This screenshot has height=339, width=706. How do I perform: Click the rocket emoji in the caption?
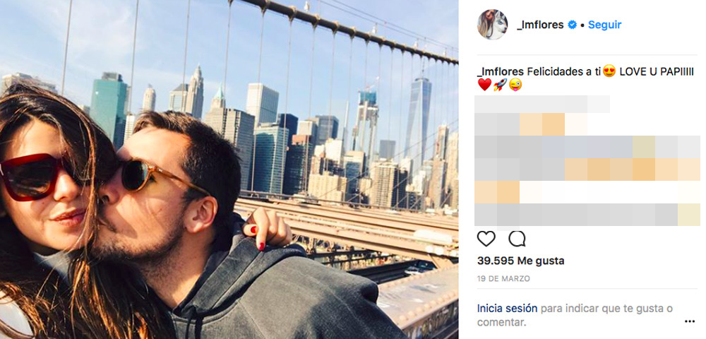pyautogui.click(x=500, y=85)
